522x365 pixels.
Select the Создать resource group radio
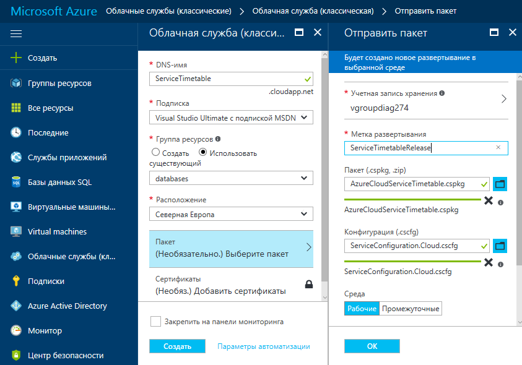(155, 152)
